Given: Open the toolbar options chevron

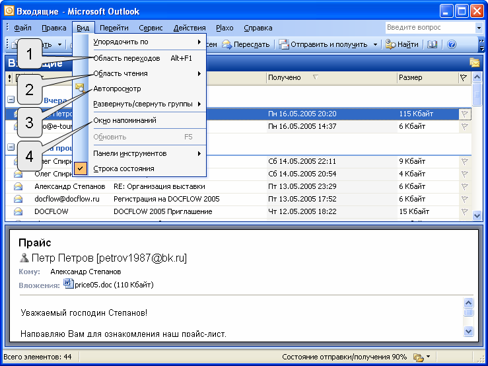Looking at the screenshot, I should click(x=481, y=44).
